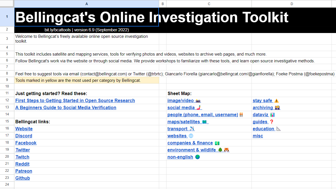Select row 1 header

pos(7,17)
